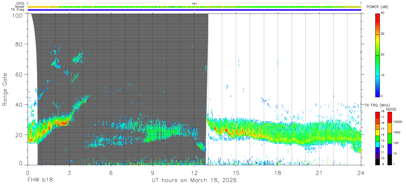Click the blue TX Freq strip above the plot
406x187 pixels.
[x=194, y=10]
